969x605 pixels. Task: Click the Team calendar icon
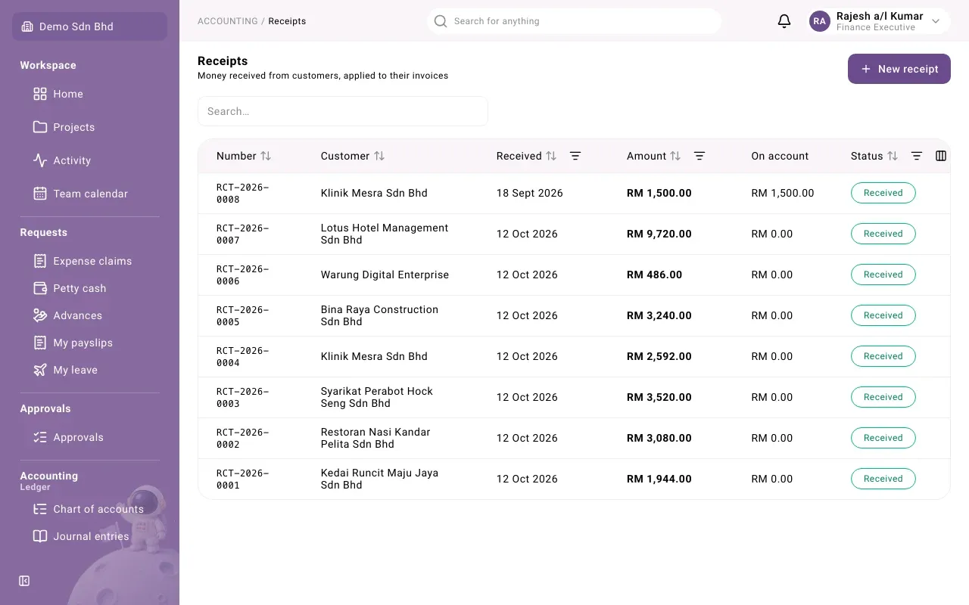click(x=40, y=194)
